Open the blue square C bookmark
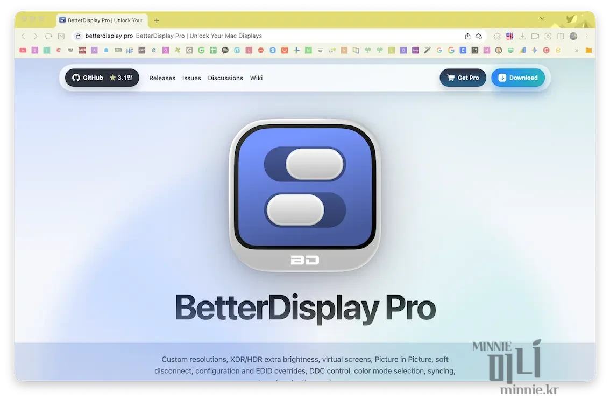 click(x=463, y=50)
